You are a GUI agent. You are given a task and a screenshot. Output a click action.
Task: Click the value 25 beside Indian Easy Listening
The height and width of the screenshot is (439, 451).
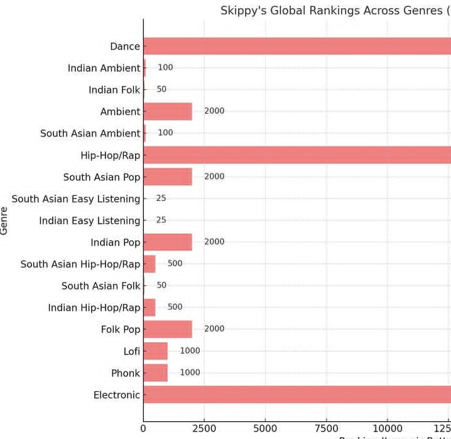click(161, 220)
